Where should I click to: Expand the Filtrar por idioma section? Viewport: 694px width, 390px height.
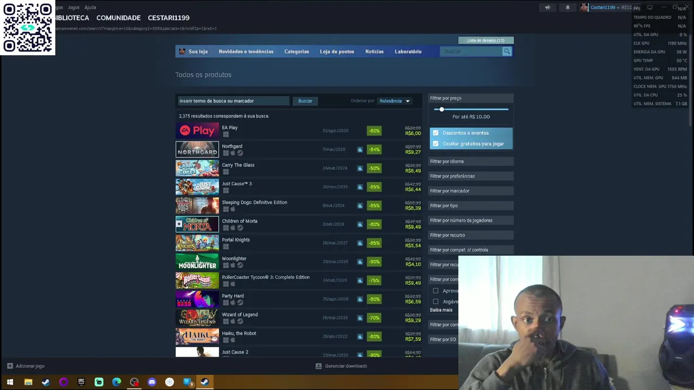(471, 161)
